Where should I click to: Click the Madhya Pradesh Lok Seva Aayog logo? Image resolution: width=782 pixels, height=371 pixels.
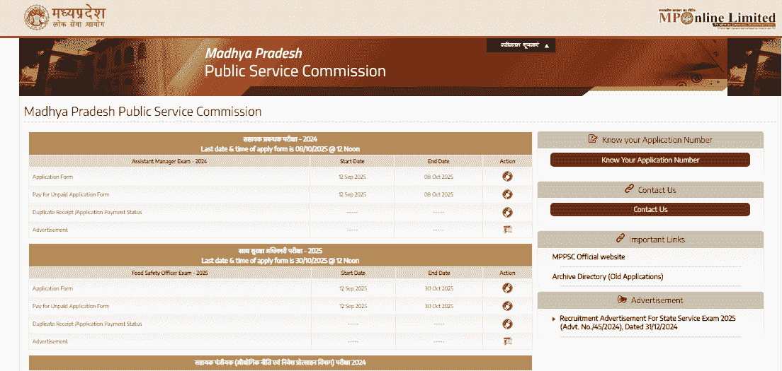[x=65, y=18]
